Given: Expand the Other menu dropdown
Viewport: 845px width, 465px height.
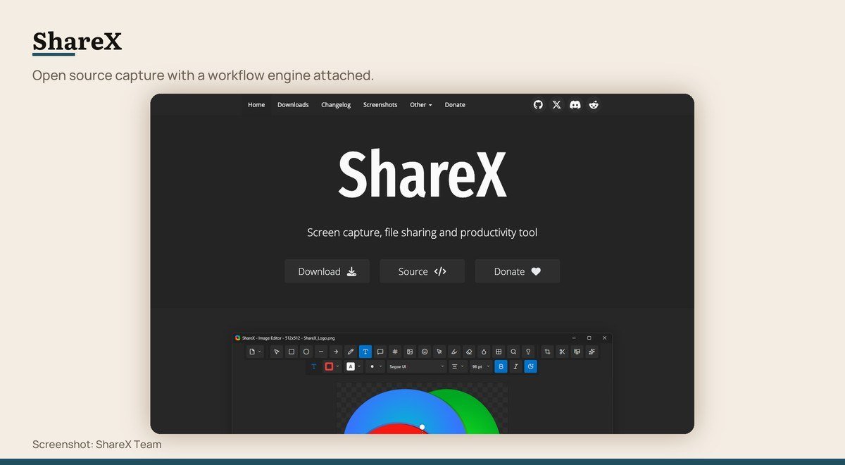Looking at the screenshot, I should point(421,104).
